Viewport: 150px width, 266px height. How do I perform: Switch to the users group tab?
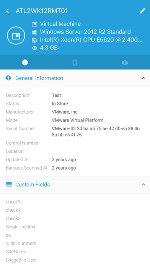point(125,62)
